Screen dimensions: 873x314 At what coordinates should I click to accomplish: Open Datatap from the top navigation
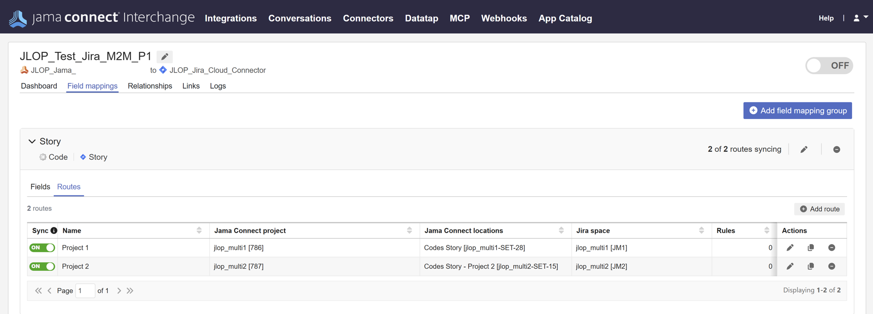[421, 18]
